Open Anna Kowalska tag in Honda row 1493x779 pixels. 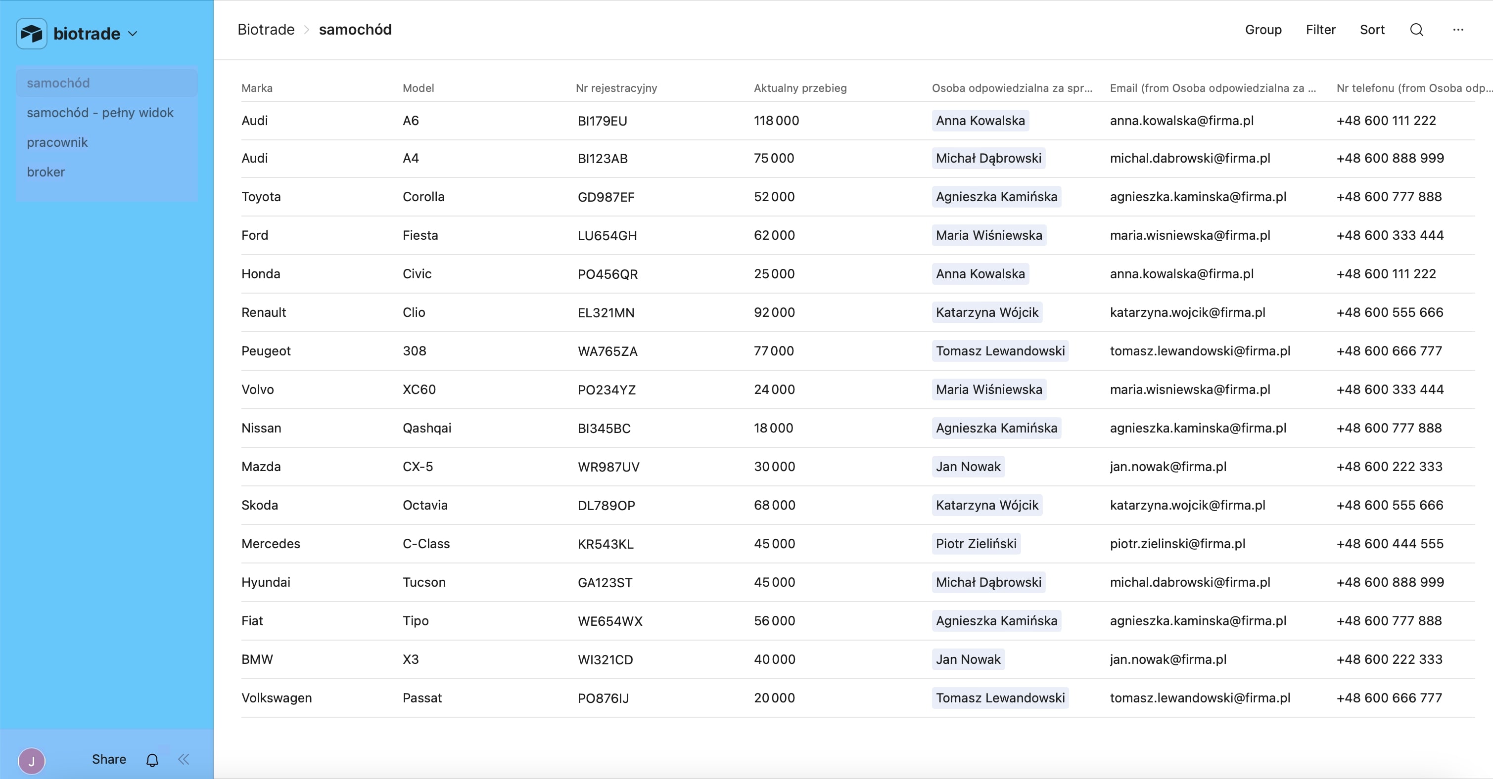[980, 273]
